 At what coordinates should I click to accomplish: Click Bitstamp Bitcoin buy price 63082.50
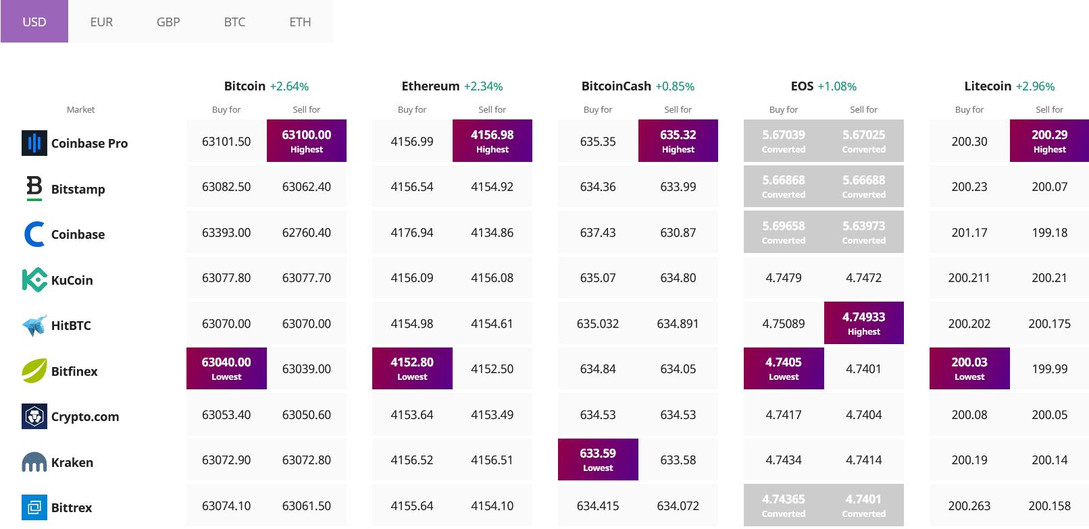point(226,186)
